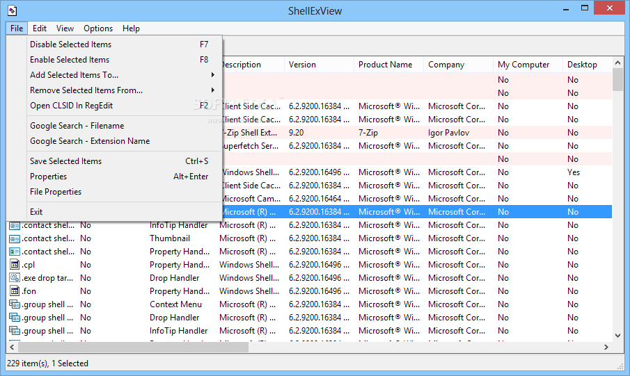Open the View menu
The image size is (630, 376).
[x=65, y=28]
